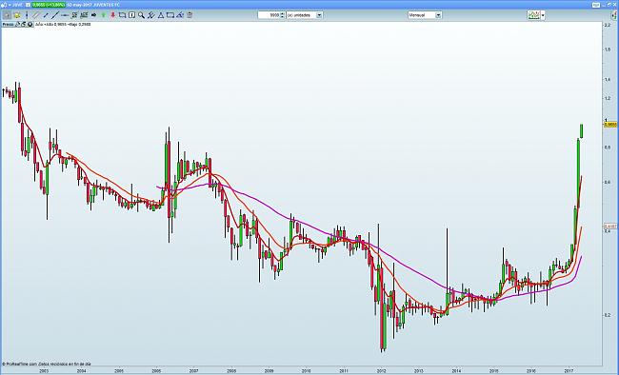The width and height of the screenshot is (619, 375).
Task: Select the triangle drawing tool
Action: click(x=161, y=15)
